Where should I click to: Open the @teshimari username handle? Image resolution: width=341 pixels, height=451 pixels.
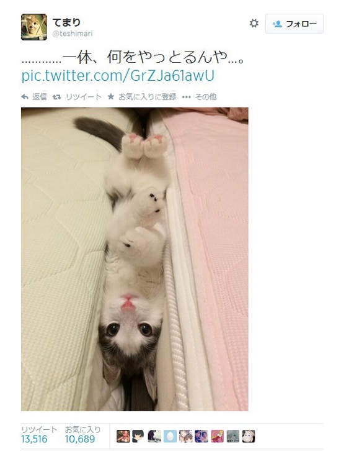pyautogui.click(x=73, y=34)
